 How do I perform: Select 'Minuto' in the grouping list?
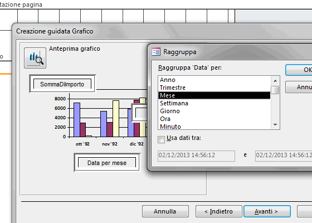click(x=214, y=126)
